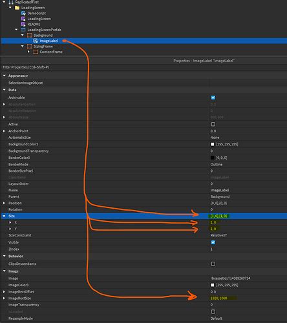Screen dimensions: 287x323
Task: Toggle the Archivable checkbox
Action: point(213,98)
